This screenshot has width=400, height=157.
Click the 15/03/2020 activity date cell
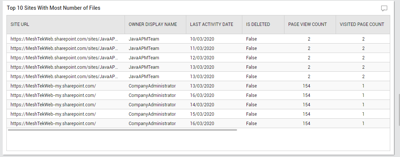202,114
